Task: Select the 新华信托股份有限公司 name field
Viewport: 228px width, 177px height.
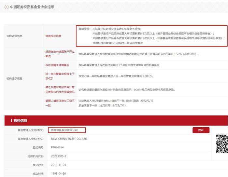Action: coord(67,130)
